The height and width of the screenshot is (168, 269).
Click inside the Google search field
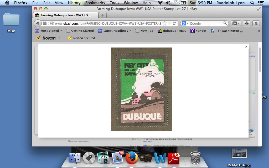[x=206, y=23]
